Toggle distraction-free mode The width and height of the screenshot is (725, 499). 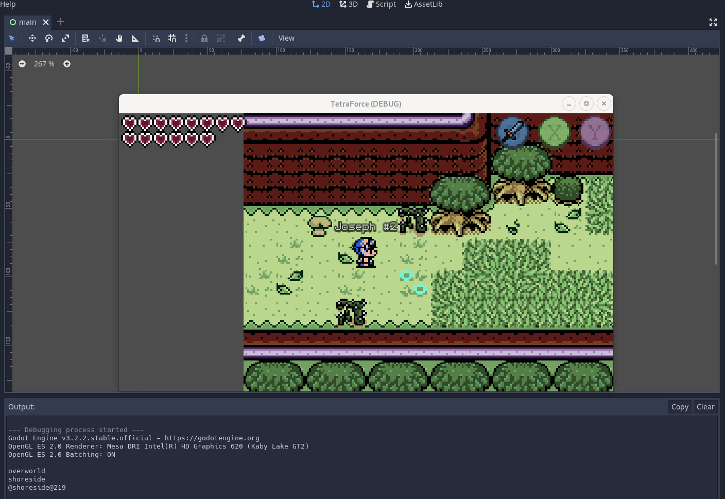coord(713,22)
